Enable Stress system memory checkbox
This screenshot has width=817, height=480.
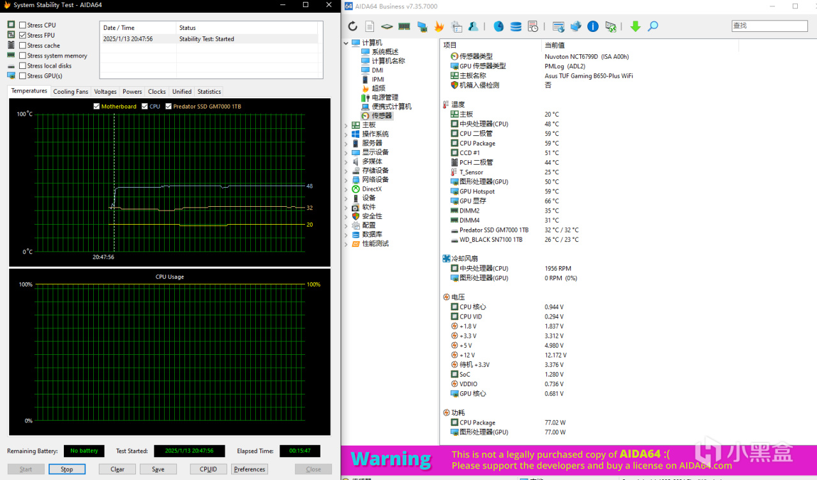23,56
